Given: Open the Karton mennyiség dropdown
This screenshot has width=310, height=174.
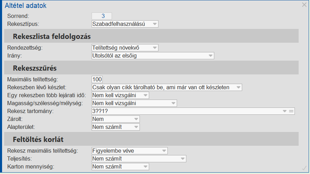Looking at the screenshot, I should click(145, 167).
